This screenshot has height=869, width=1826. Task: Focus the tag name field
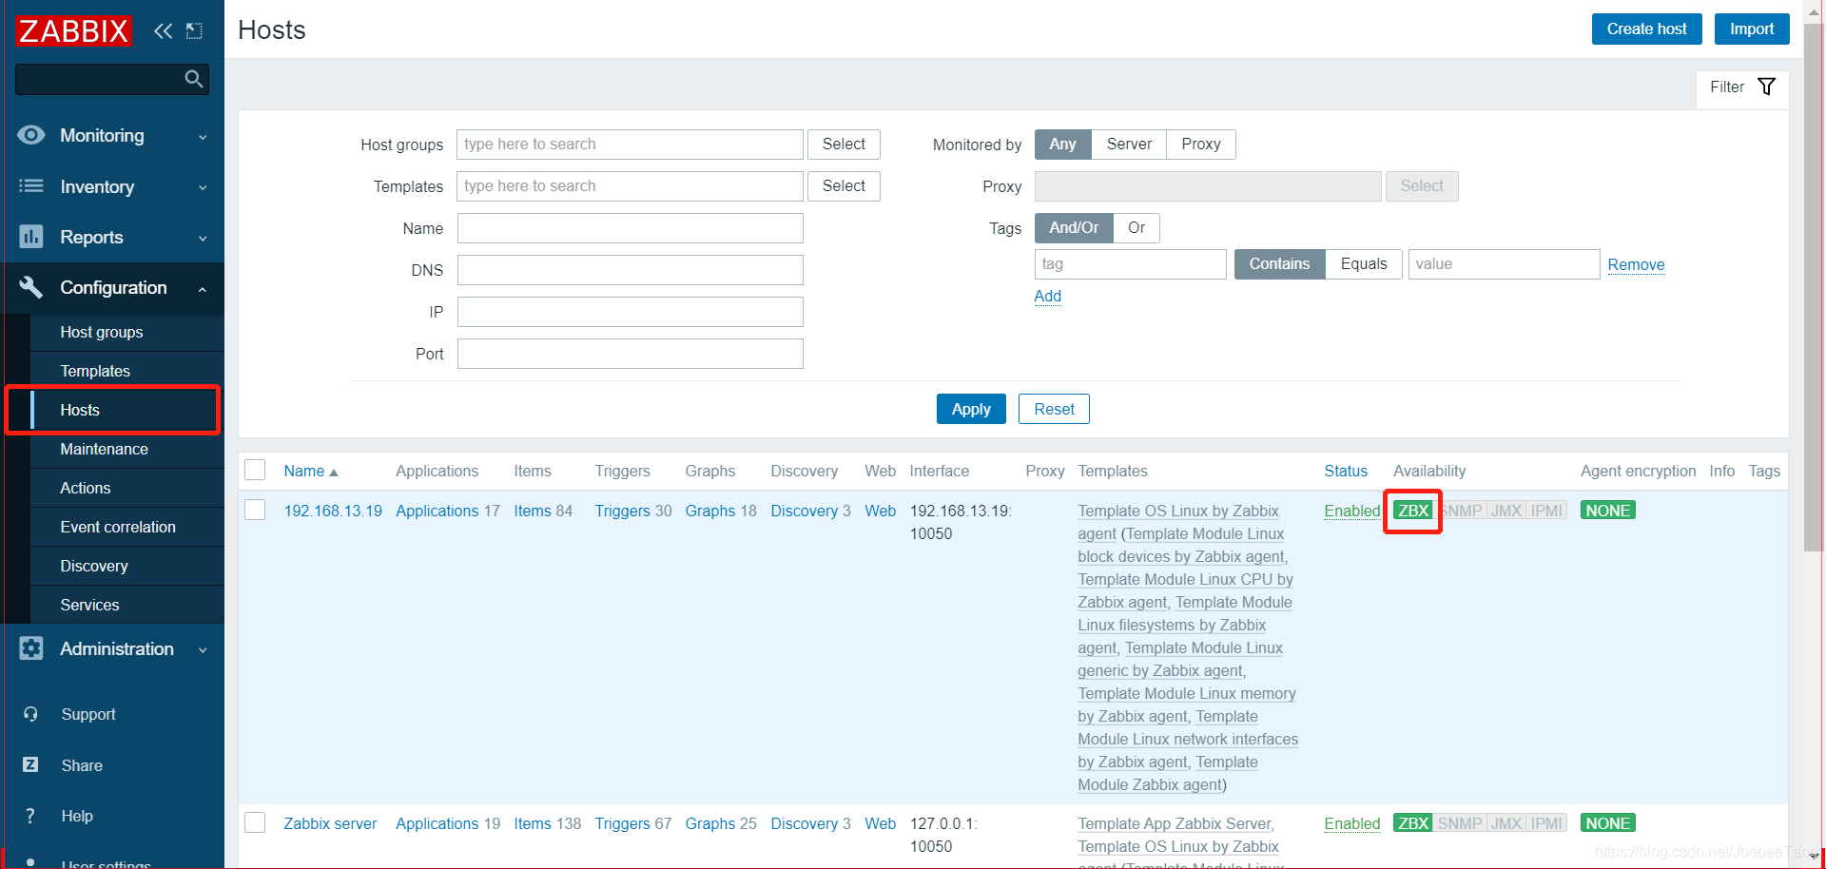click(x=1130, y=264)
